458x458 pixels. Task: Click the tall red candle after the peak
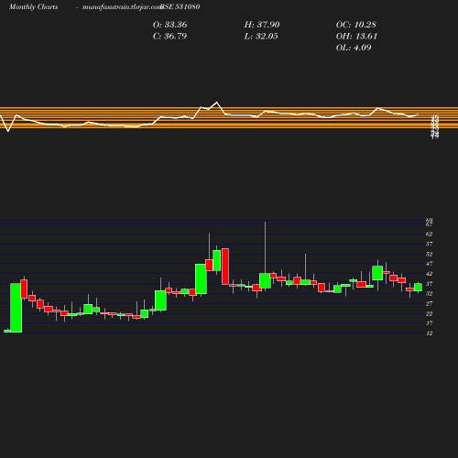pos(225,267)
